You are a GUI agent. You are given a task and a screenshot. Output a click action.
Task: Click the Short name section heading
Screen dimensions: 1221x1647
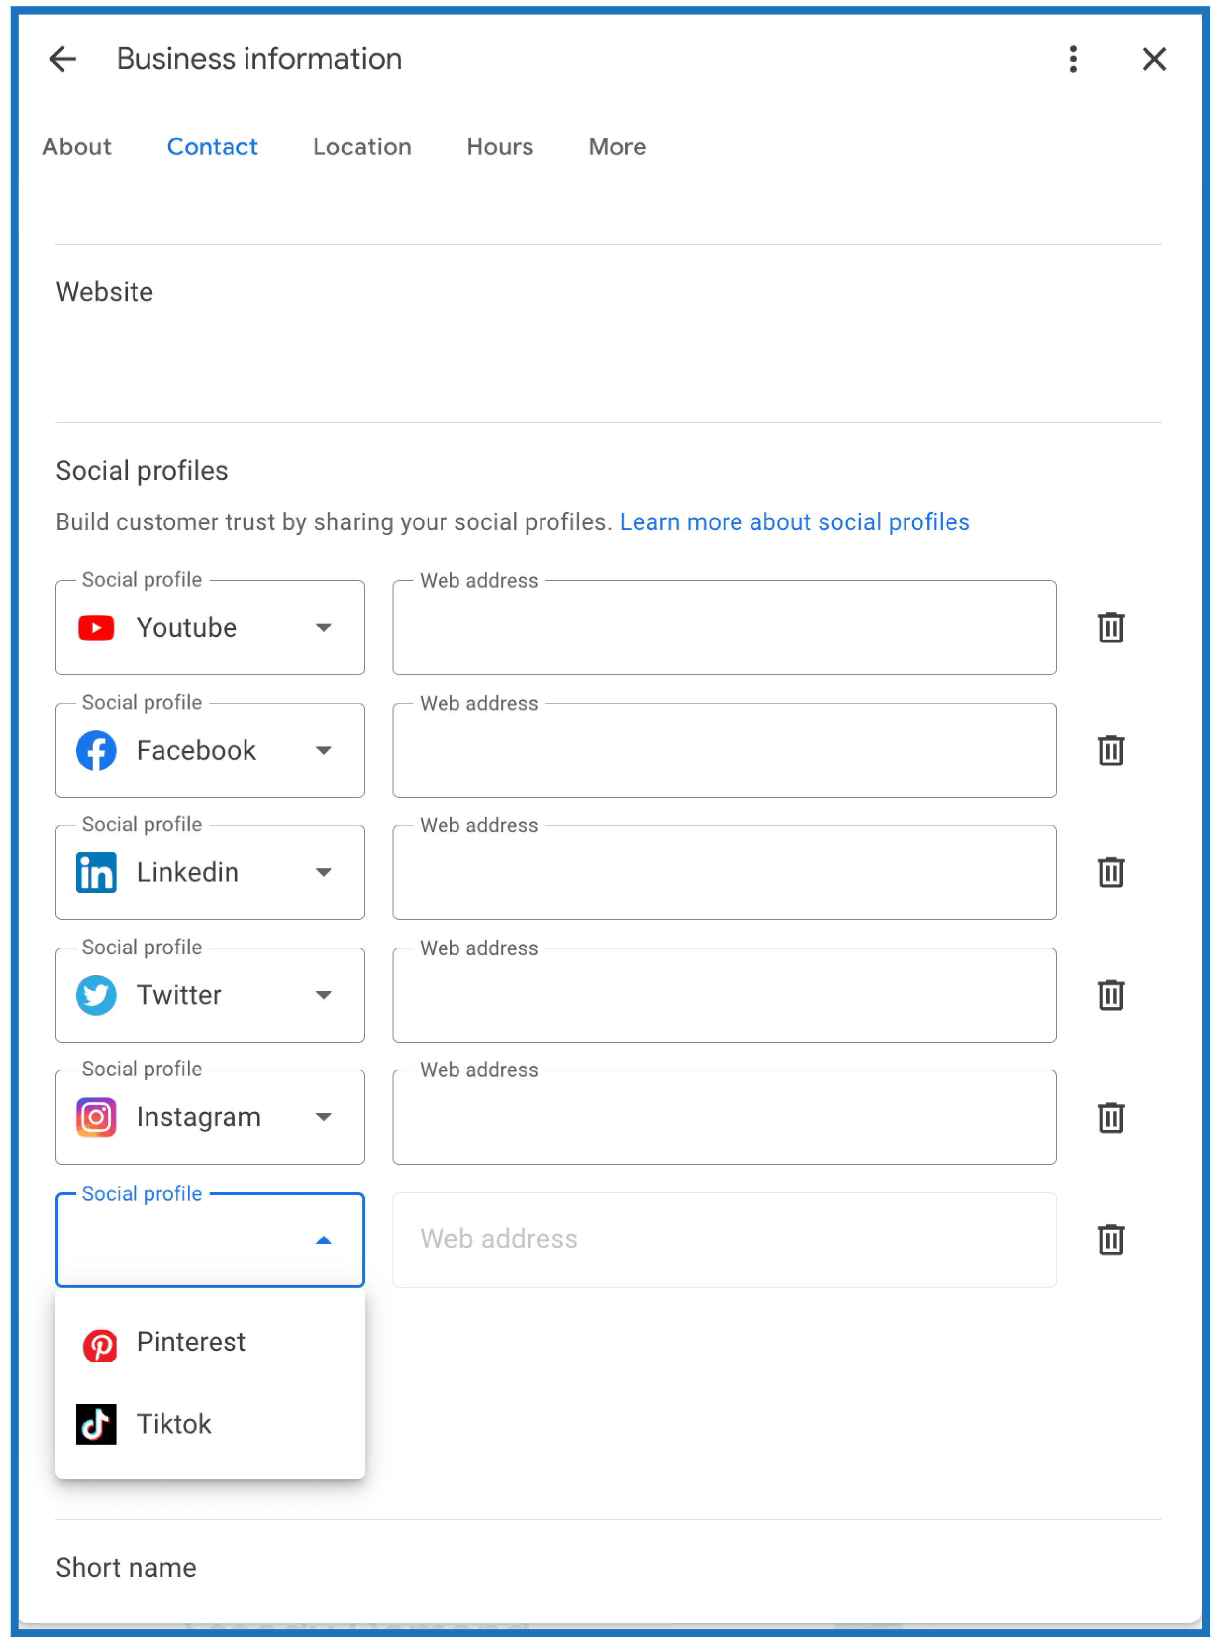point(126,1567)
